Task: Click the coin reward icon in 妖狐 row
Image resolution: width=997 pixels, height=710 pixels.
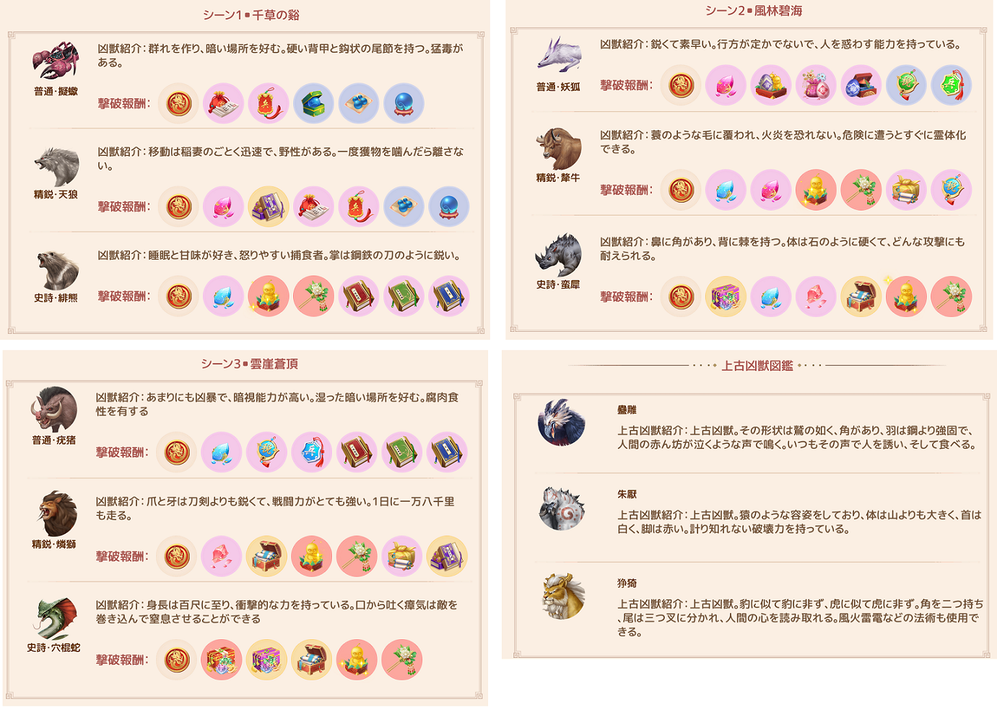Action: [681, 85]
